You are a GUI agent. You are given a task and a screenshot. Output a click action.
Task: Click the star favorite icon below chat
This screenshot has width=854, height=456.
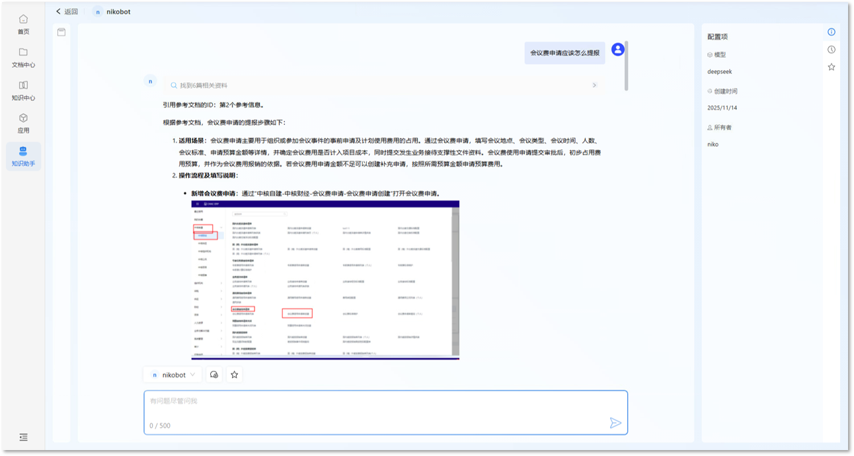pyautogui.click(x=234, y=375)
